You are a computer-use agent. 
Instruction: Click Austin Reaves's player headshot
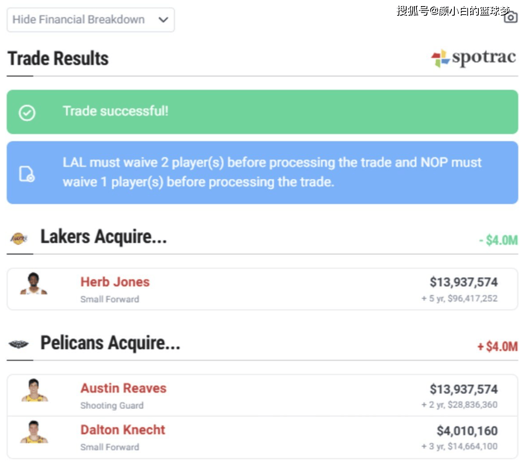tap(35, 391)
